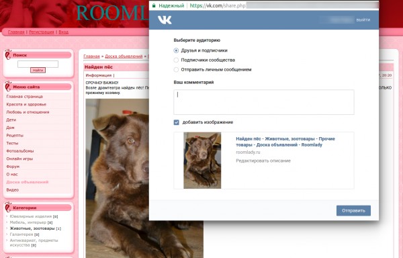403x258 pixels.
Task: Open Онлайн игры menu item
Action: pos(19,159)
